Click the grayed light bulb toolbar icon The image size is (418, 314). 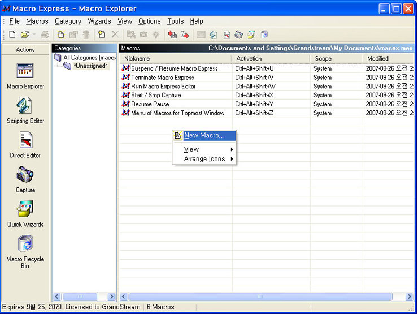point(156,35)
